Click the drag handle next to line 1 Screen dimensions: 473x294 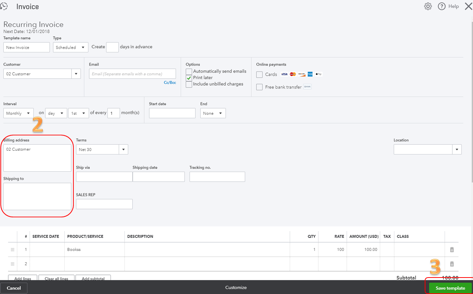[x=12, y=249]
